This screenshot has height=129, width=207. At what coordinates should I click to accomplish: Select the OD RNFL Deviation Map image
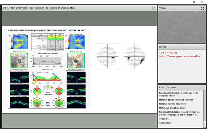(19, 61)
